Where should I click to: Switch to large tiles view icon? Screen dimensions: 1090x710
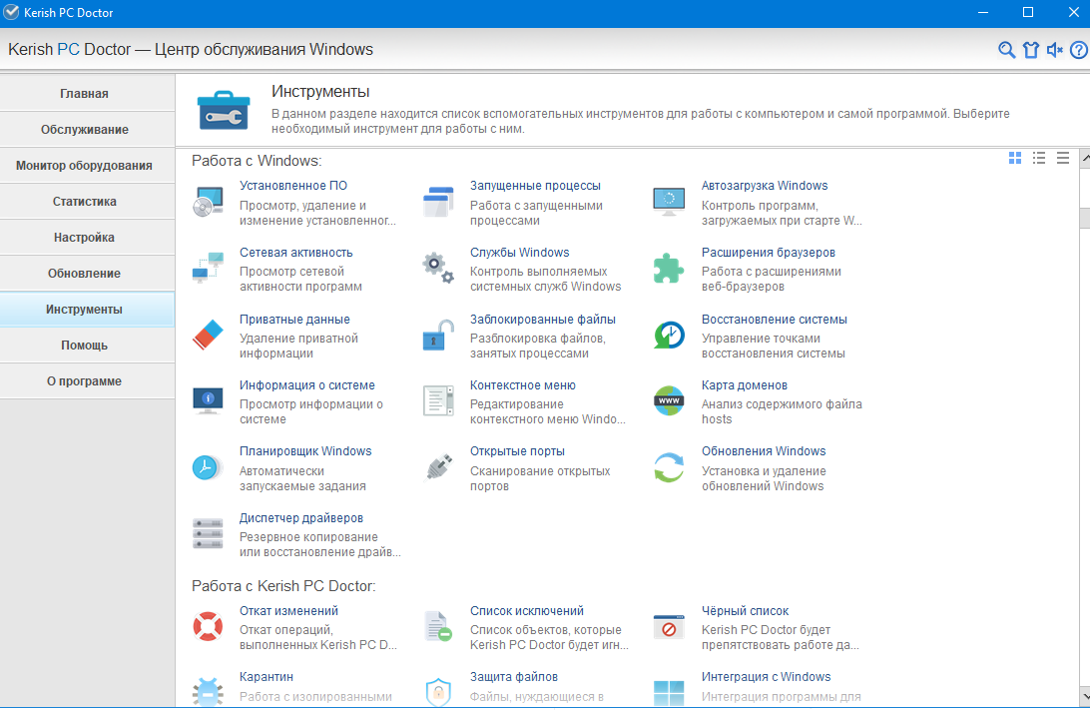point(1015,158)
